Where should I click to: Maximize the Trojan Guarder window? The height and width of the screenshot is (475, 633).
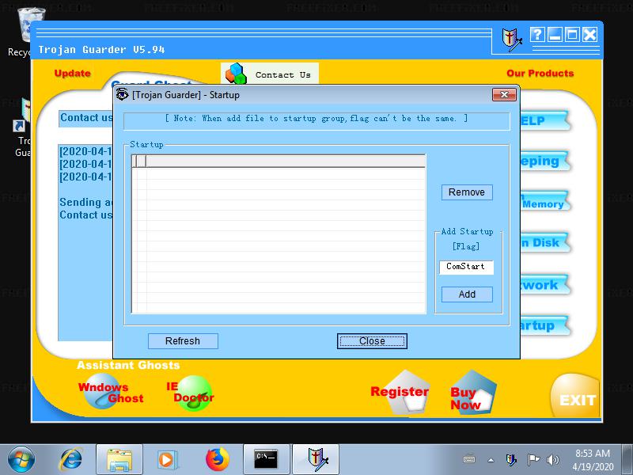point(572,35)
